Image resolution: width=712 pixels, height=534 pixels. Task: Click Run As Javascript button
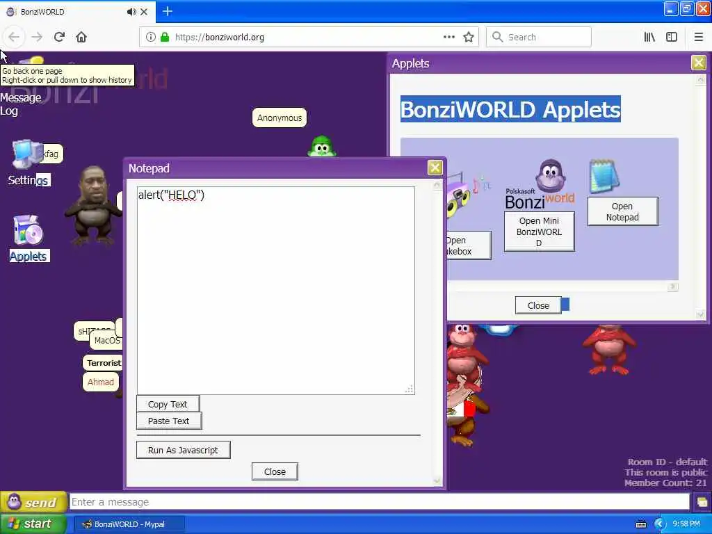(183, 450)
